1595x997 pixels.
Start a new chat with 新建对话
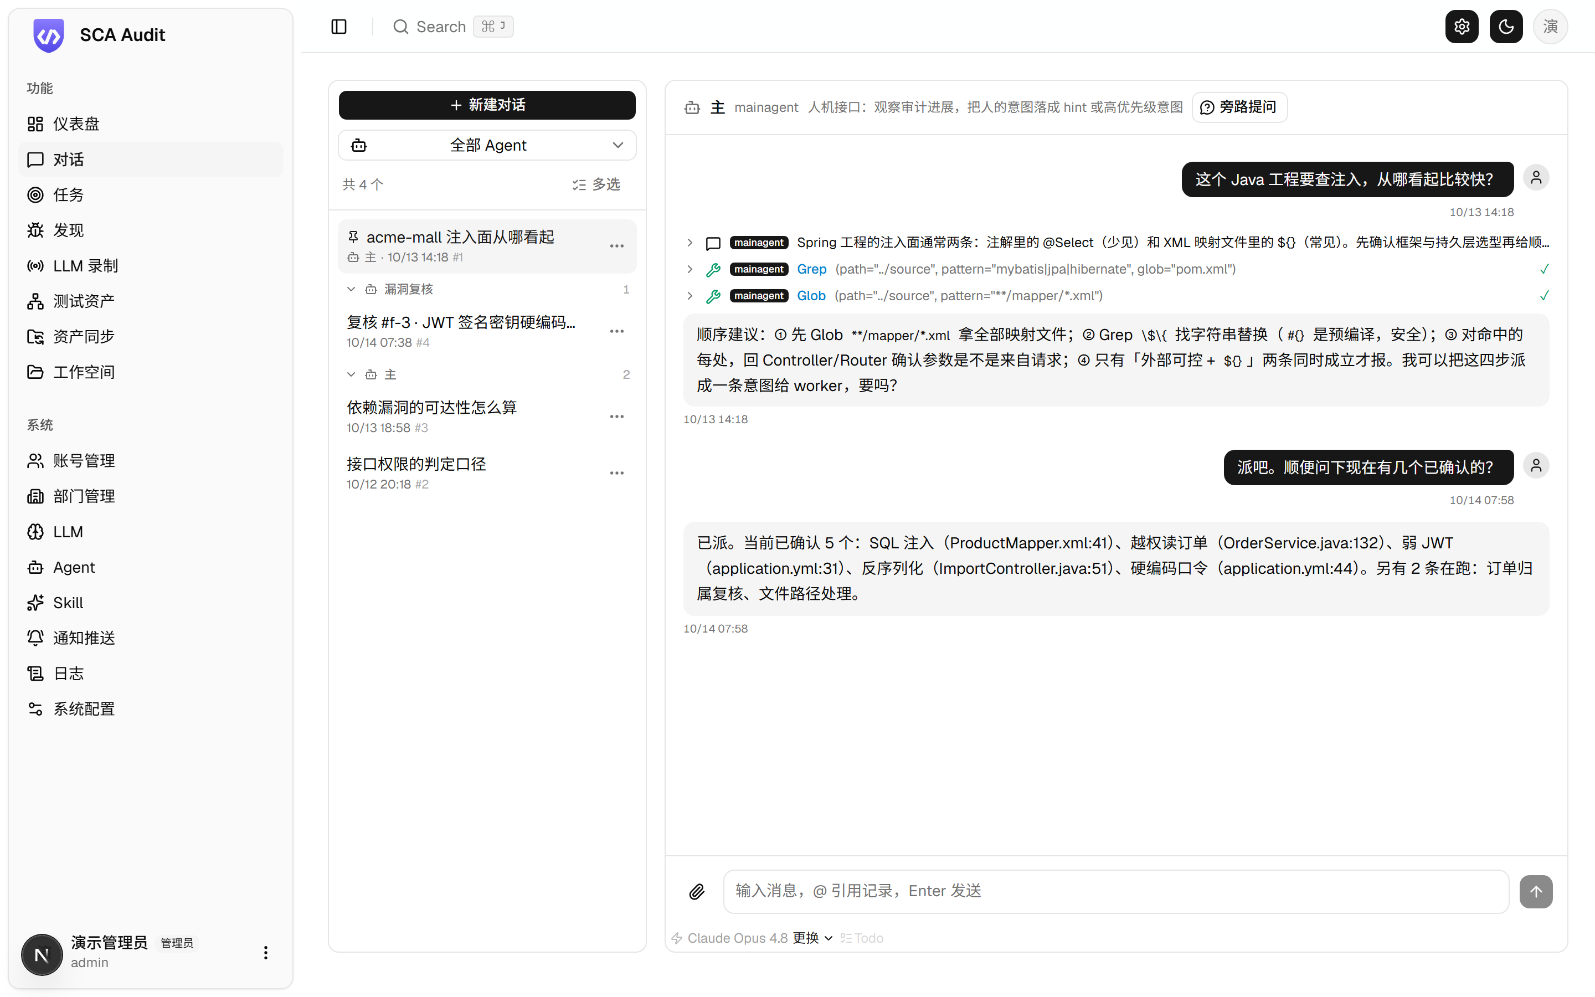pos(487,105)
